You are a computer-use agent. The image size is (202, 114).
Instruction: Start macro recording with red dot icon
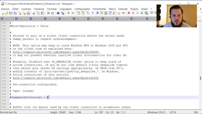tap(129, 13)
